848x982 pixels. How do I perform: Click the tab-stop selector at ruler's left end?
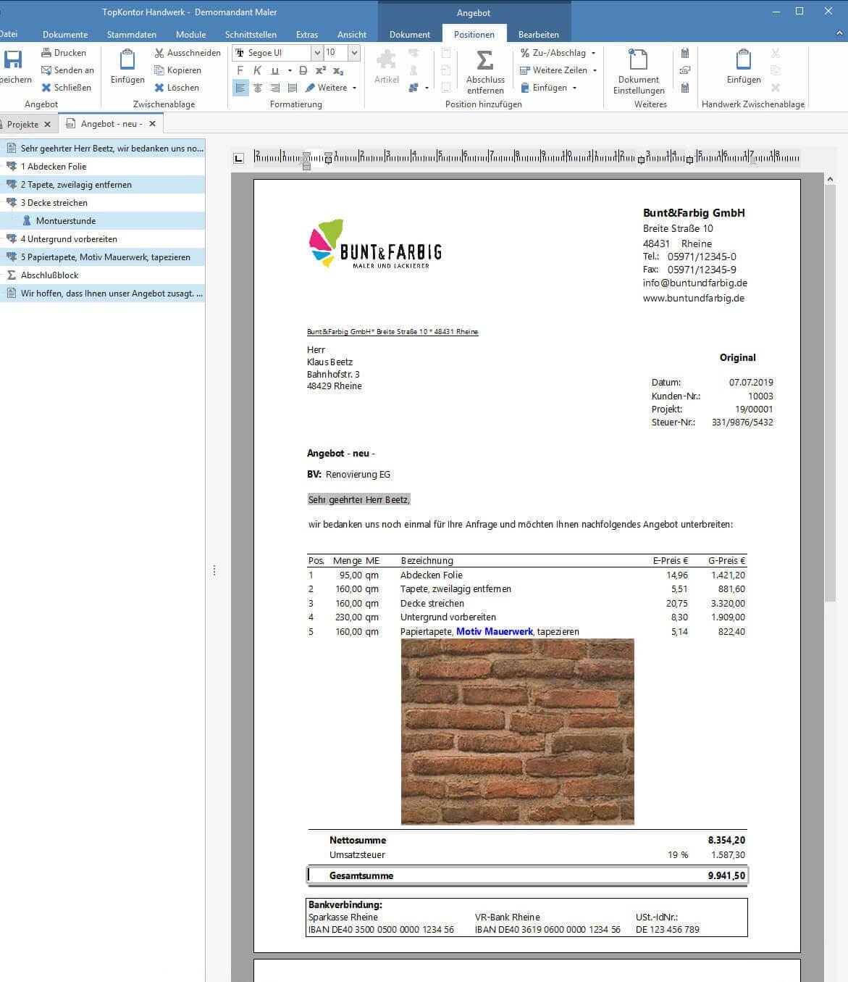[x=238, y=158]
